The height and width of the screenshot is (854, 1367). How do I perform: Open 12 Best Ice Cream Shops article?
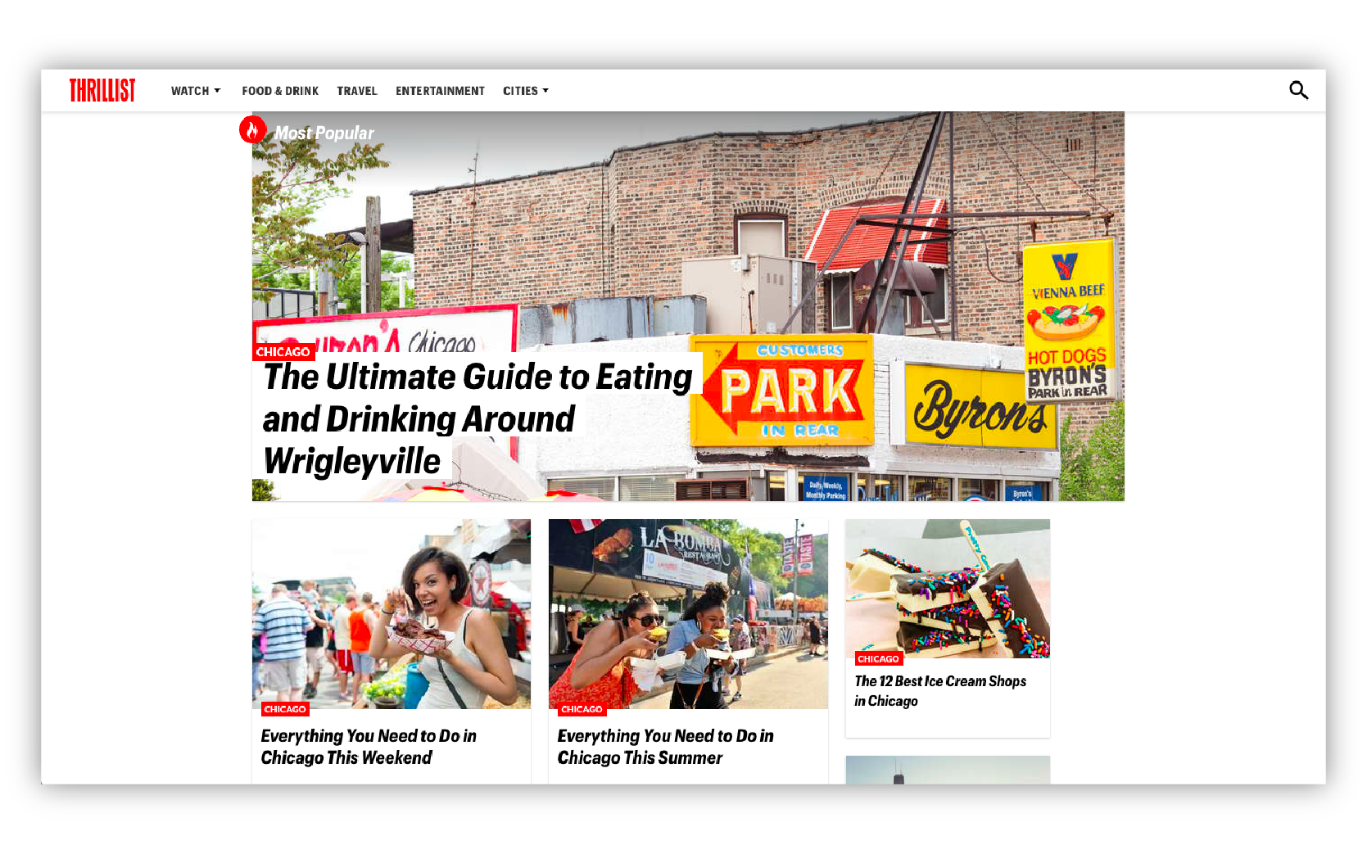click(x=940, y=691)
